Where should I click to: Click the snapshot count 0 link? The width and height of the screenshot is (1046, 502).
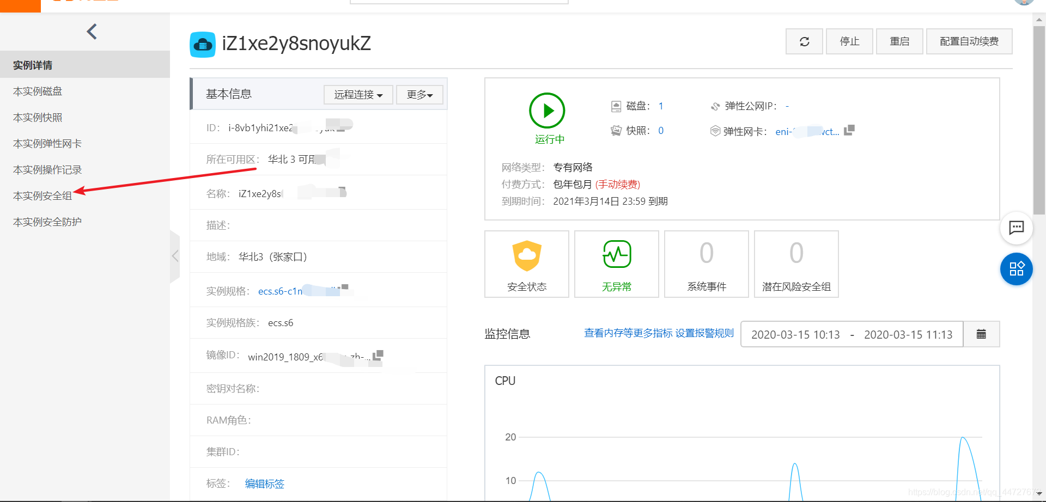661,131
